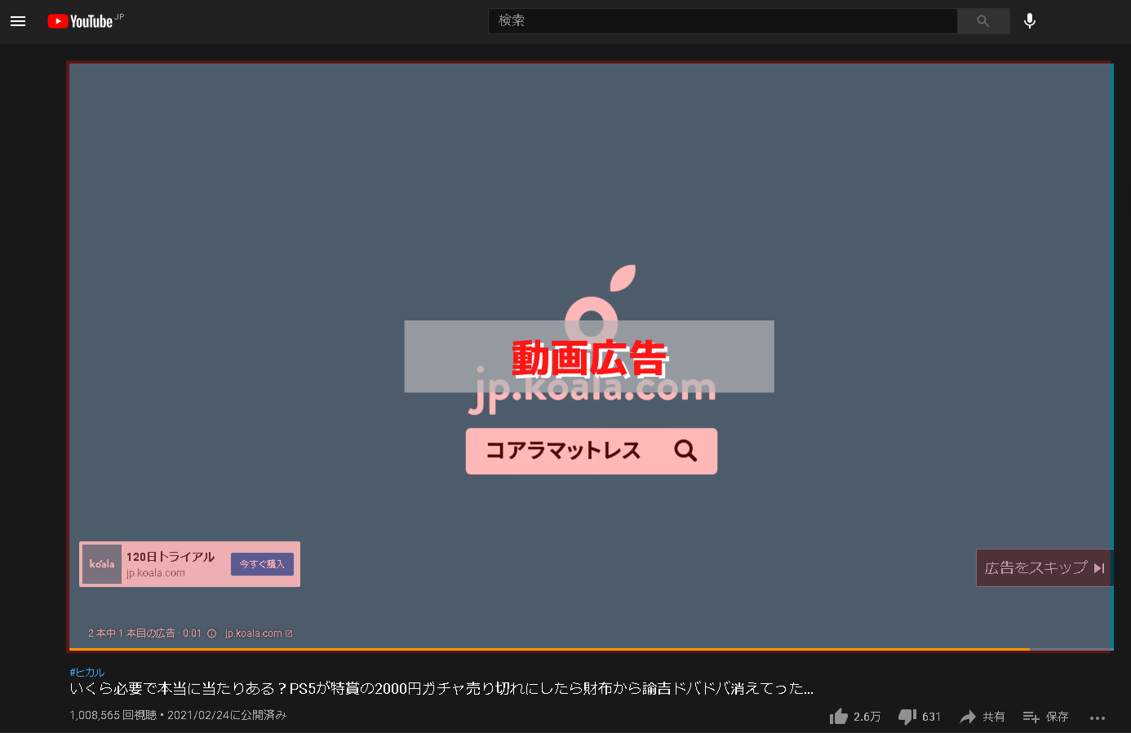Click the 1,008,565 回視聴 view count
The width and height of the screenshot is (1131, 733).
(x=113, y=715)
